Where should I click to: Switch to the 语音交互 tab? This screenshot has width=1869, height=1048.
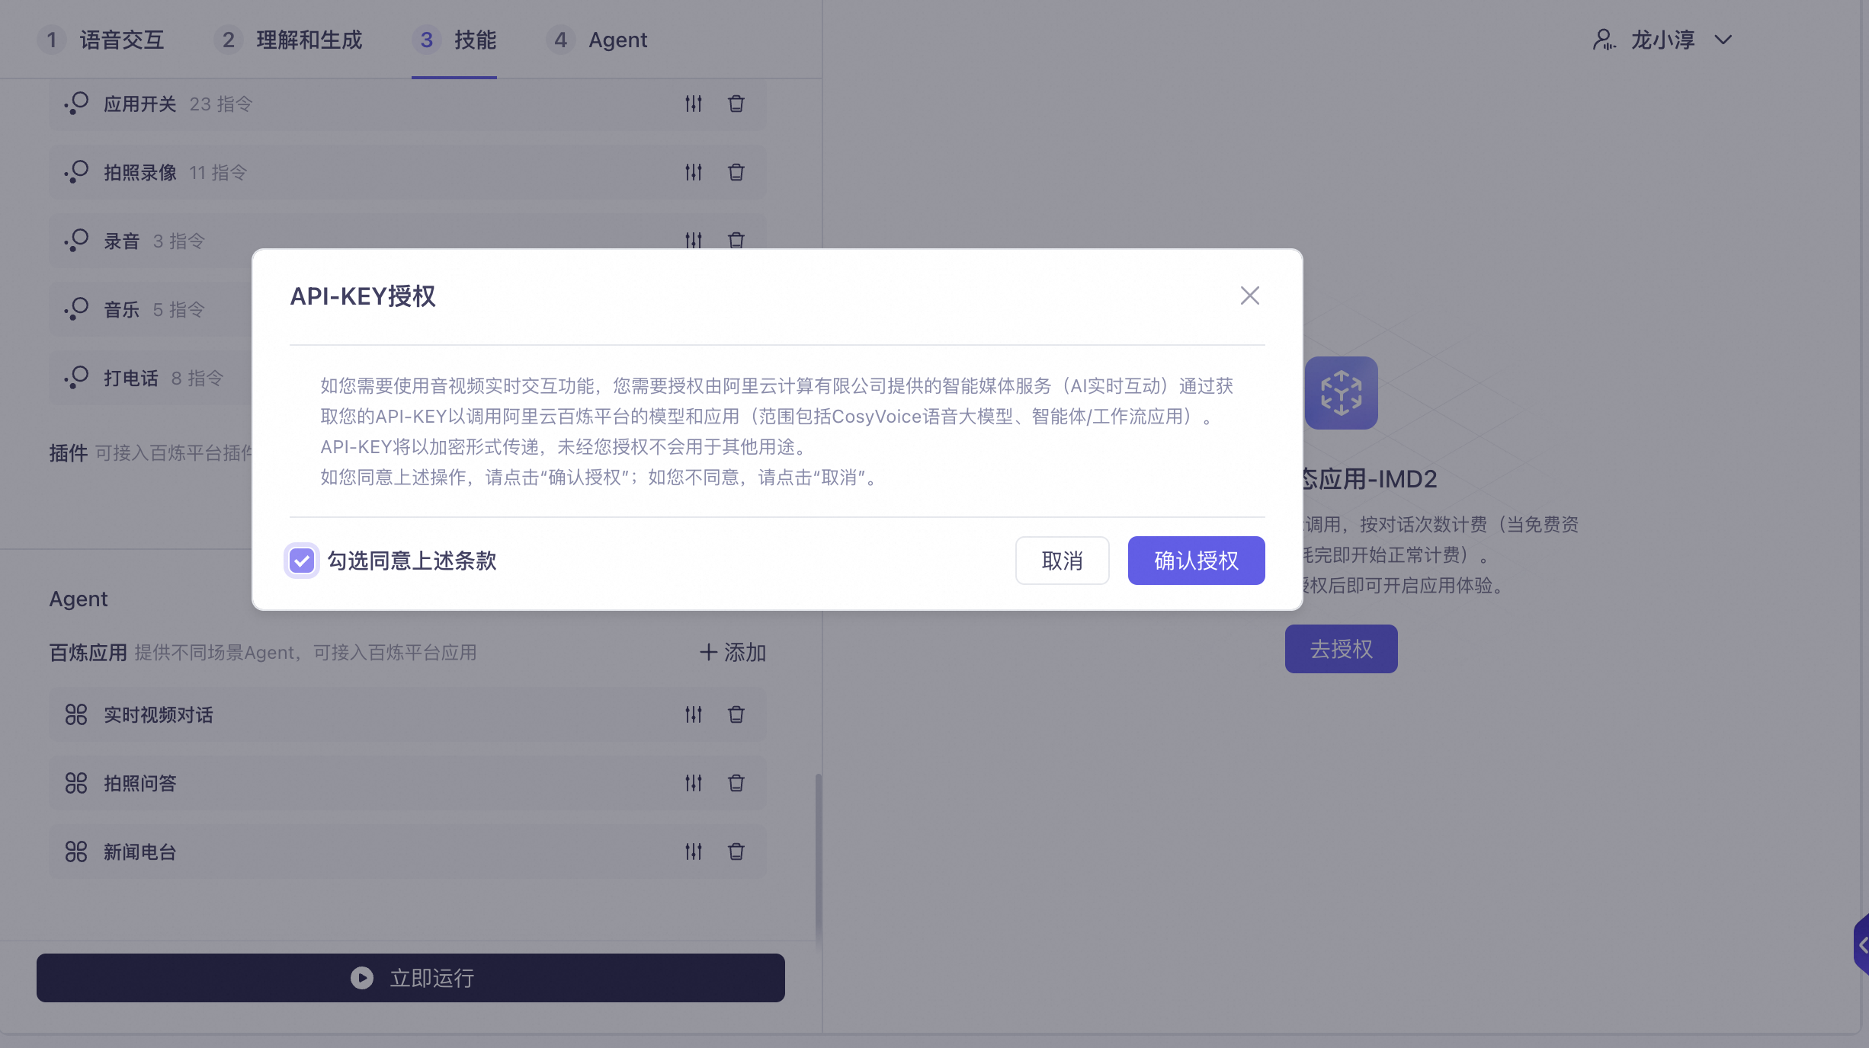point(101,40)
